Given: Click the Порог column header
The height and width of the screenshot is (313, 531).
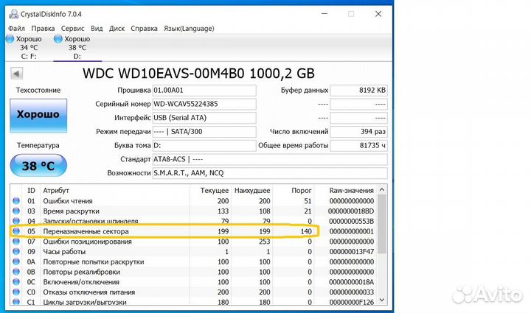Looking at the screenshot, I should tap(302, 190).
